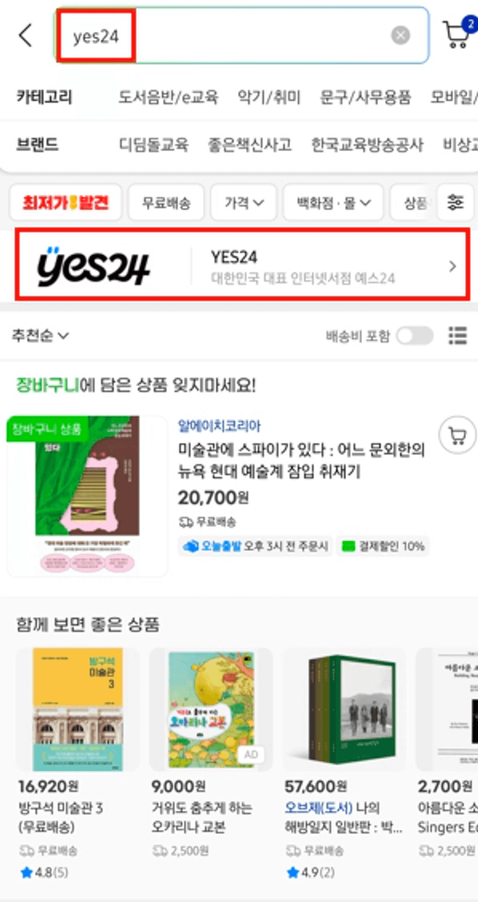Viewport: 478px width, 902px height.
Task: Click the yes24 search input field
Action: click(x=242, y=36)
